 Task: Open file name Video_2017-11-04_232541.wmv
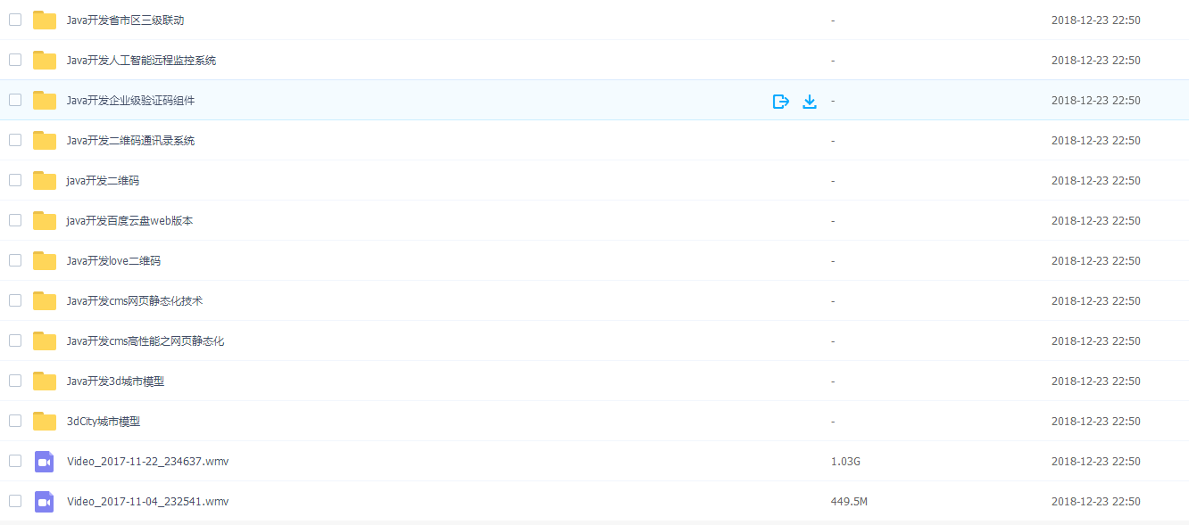[147, 502]
